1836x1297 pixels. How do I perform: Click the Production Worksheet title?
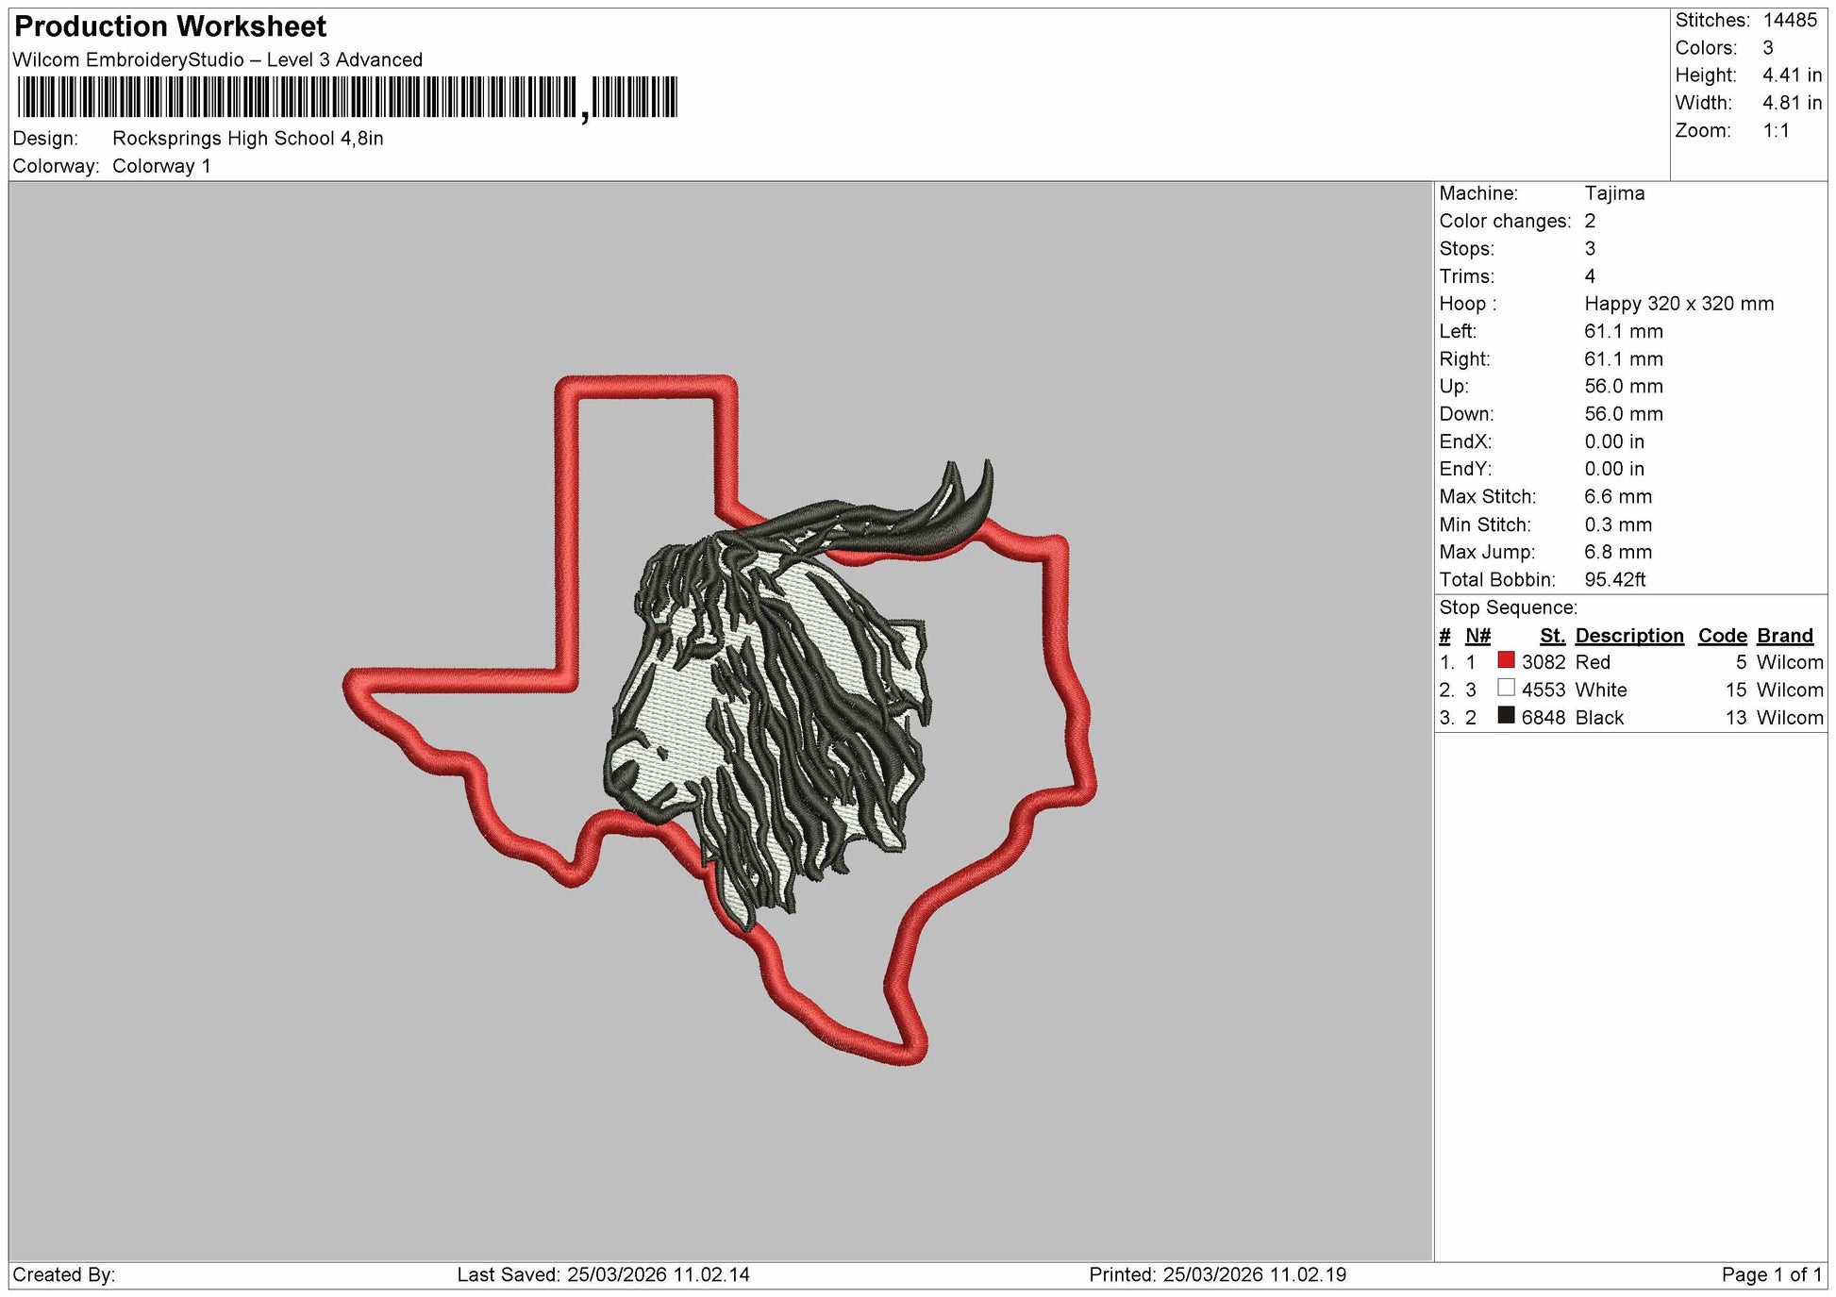[171, 26]
